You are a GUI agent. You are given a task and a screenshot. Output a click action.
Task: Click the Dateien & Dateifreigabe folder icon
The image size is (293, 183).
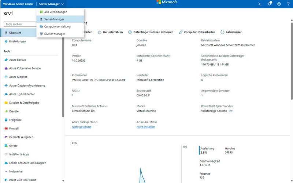click(x=6, y=103)
